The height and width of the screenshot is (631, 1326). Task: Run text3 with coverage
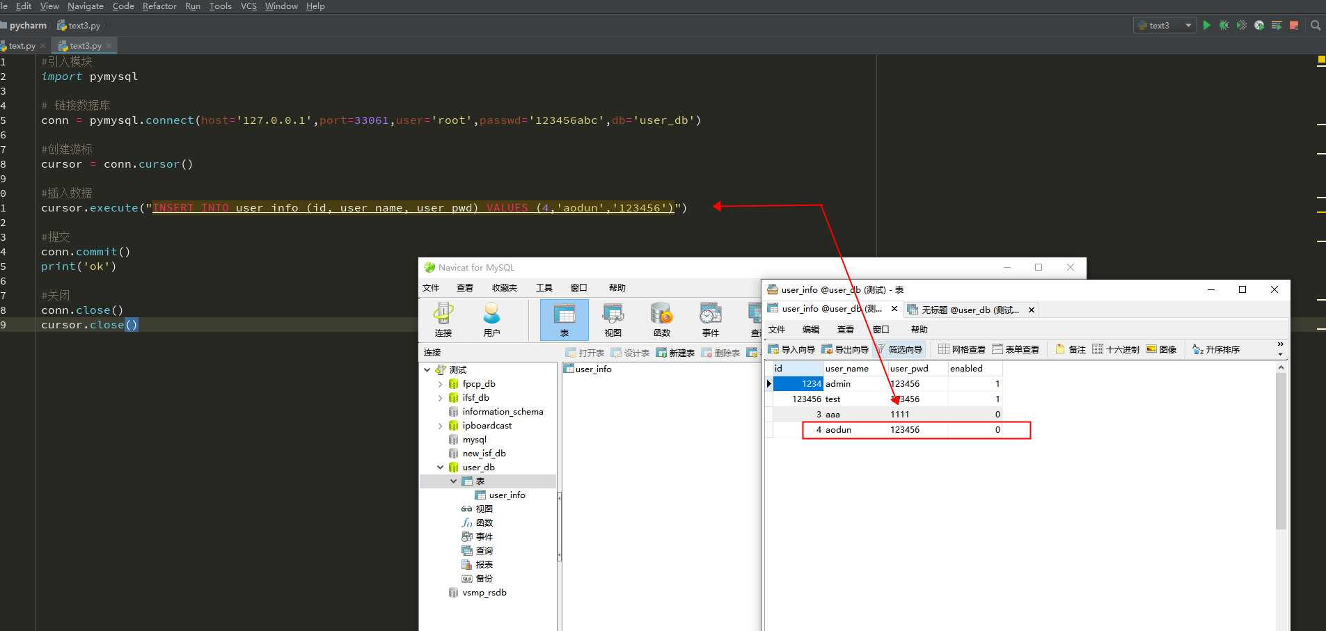pyautogui.click(x=1242, y=25)
